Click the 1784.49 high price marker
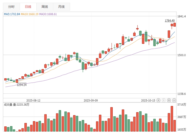Viewport: 195px width, 134px height. pyautogui.click(x=169, y=20)
